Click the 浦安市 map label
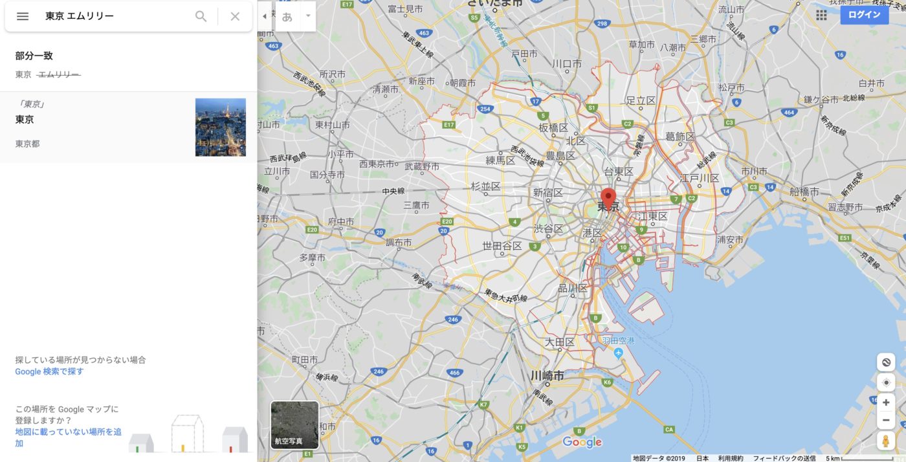 point(731,239)
